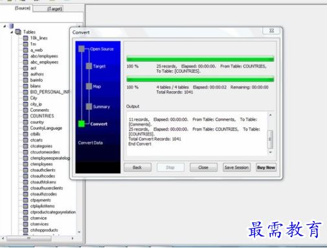The image size is (327, 250).
Task: Click the table icon beside 10k_lines
Action: [26, 38]
